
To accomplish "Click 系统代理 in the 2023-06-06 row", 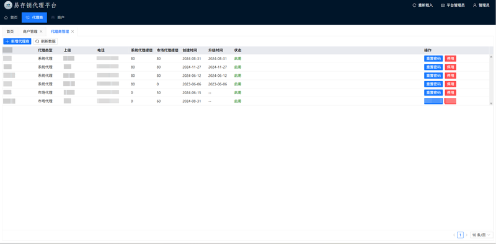I will click(45, 84).
